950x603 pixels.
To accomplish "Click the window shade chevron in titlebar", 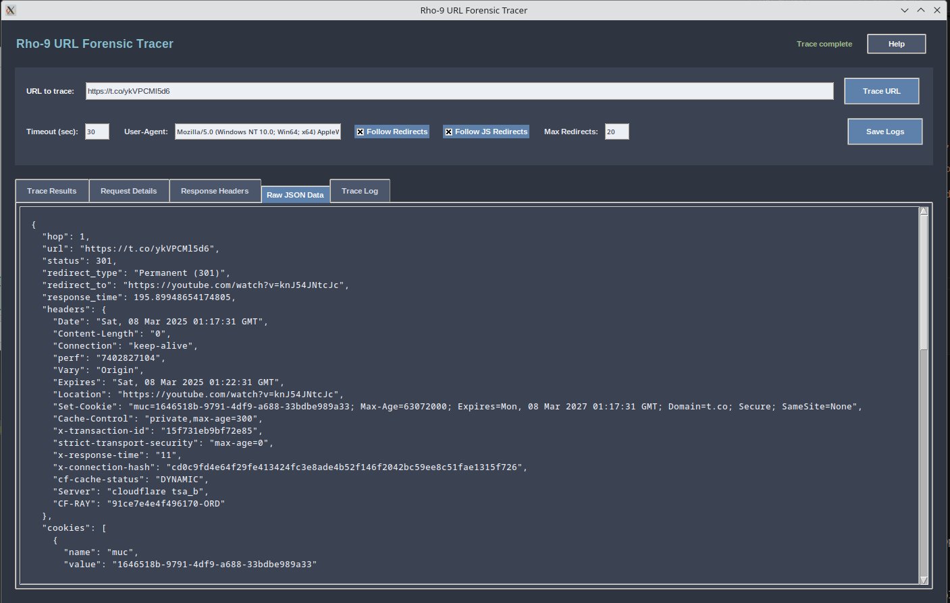I will pyautogui.click(x=905, y=10).
